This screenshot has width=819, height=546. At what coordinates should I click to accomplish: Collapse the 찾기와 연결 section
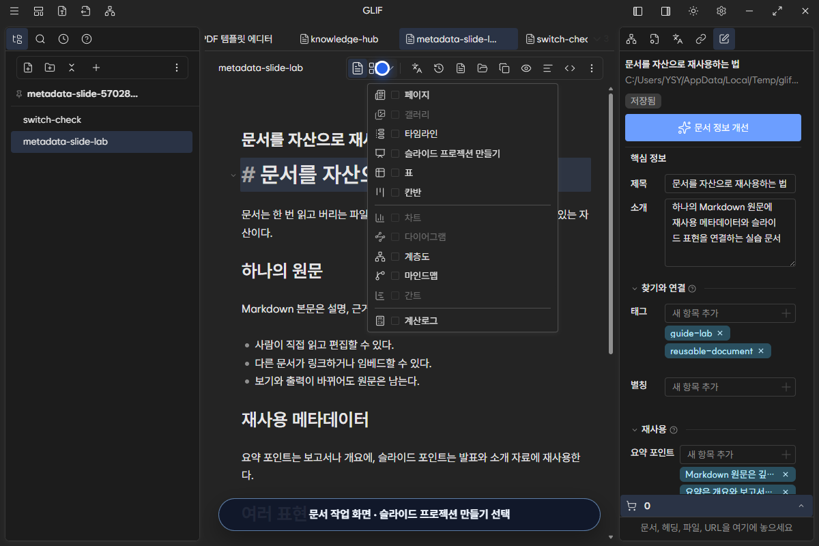pos(635,288)
